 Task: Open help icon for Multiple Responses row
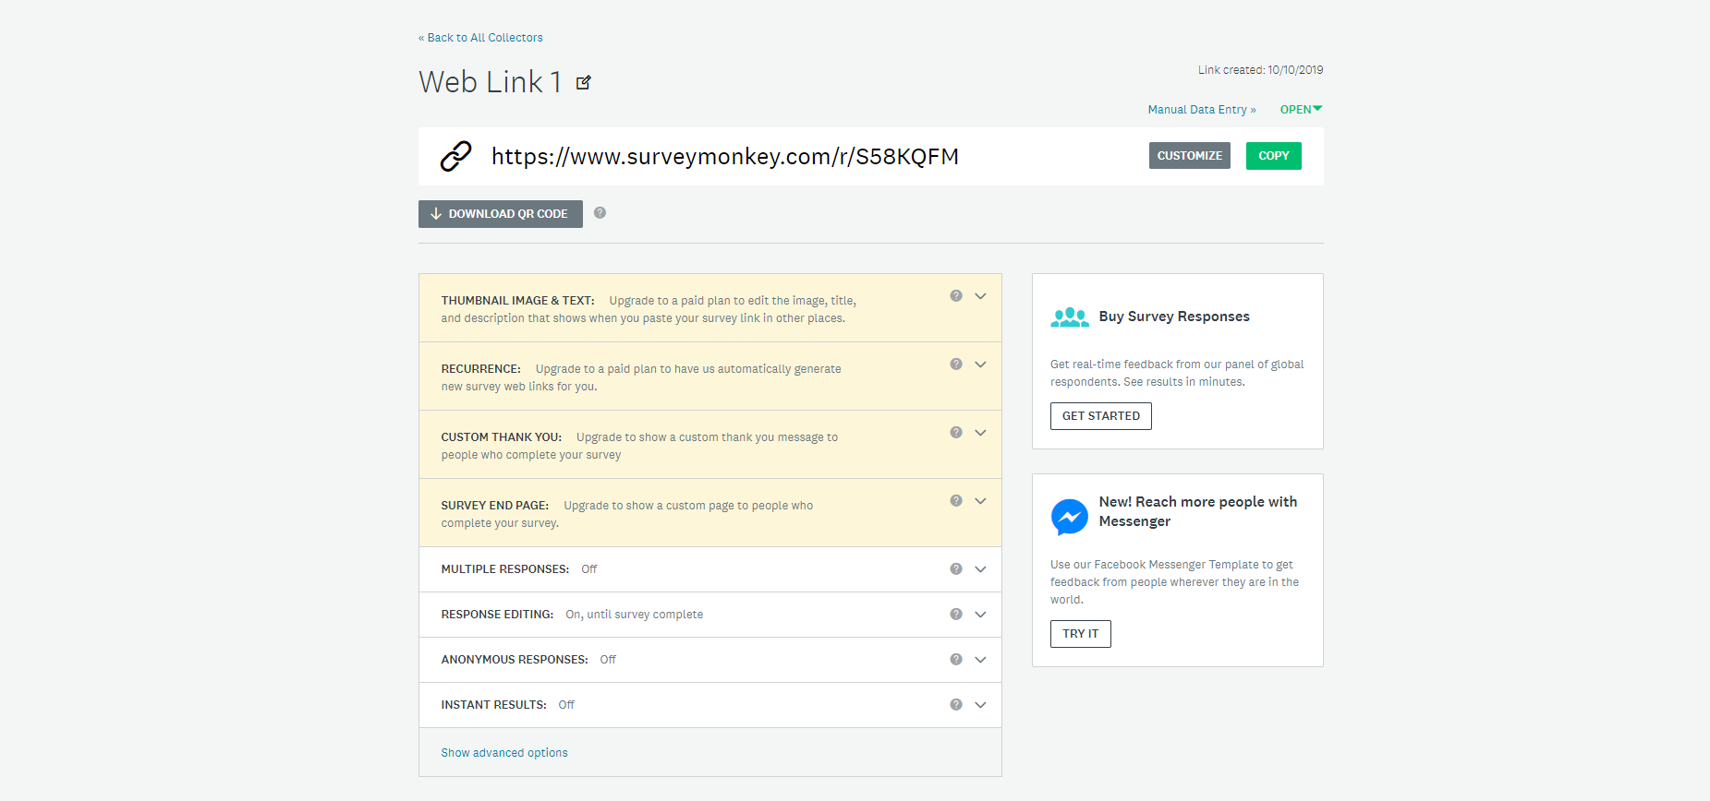click(x=956, y=569)
